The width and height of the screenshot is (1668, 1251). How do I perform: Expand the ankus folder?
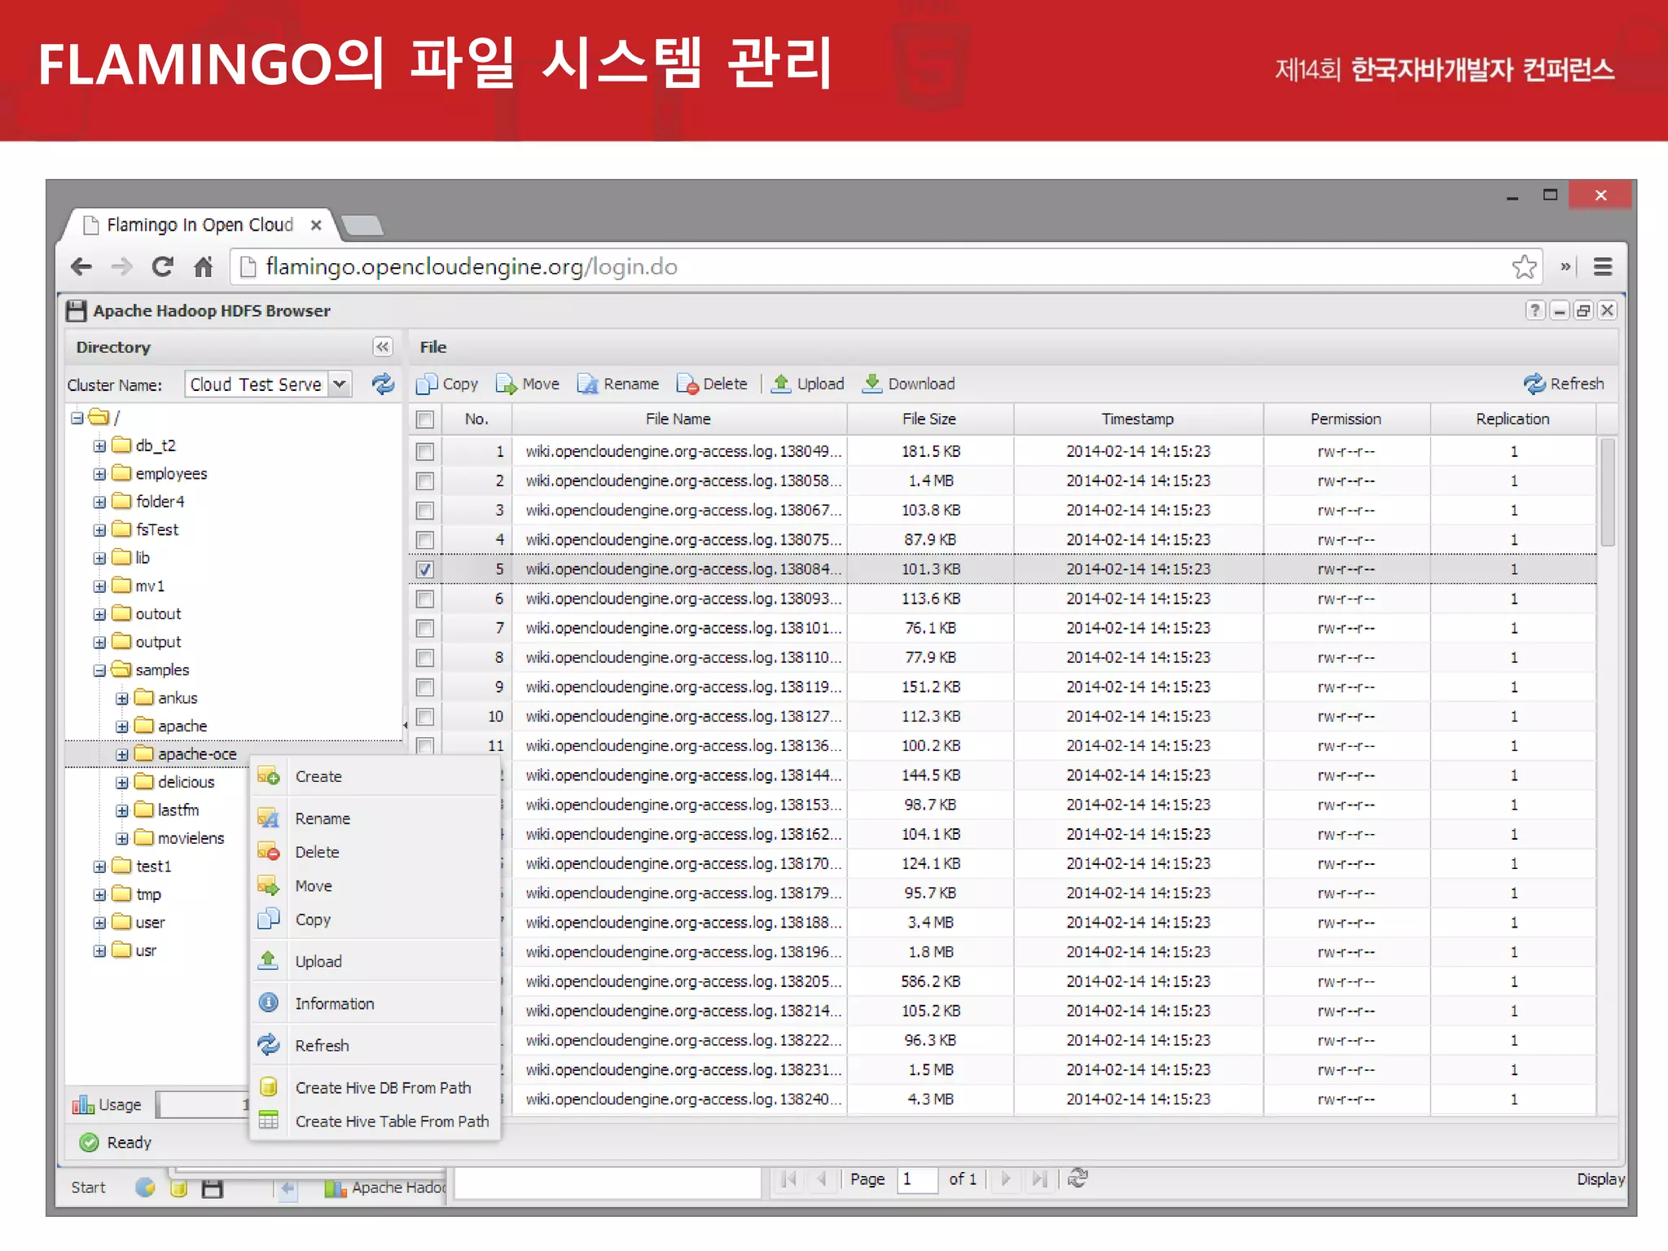pos(122,699)
